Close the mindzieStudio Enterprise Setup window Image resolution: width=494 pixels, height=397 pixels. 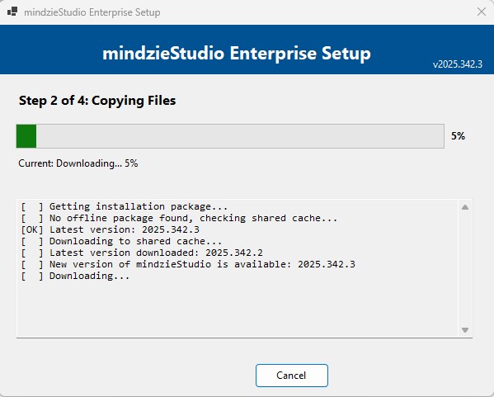[x=481, y=12]
